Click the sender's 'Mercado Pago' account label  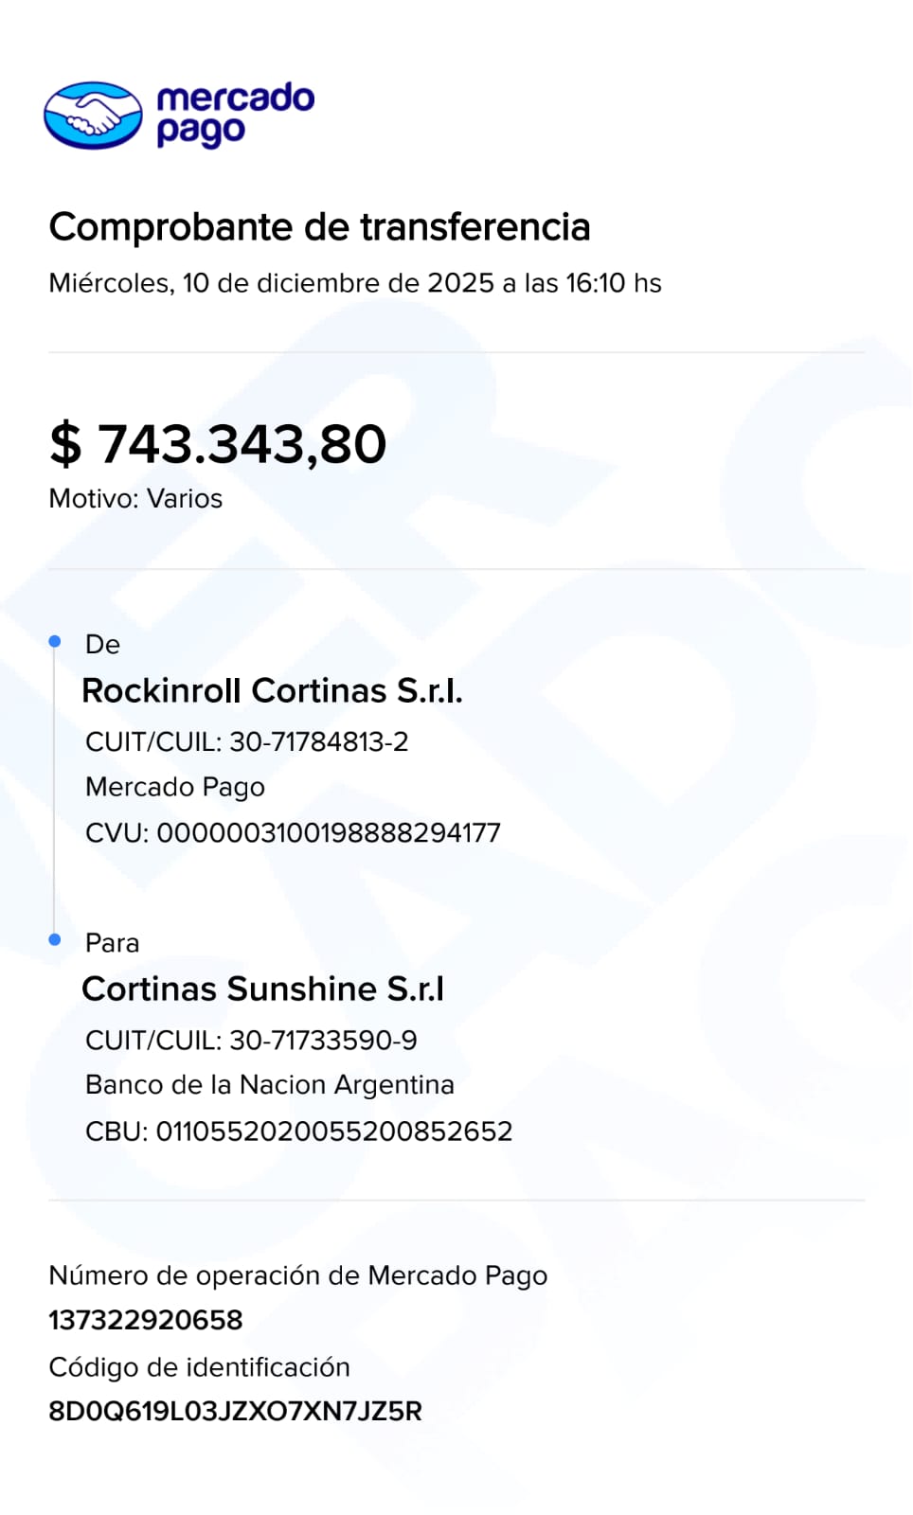(x=175, y=787)
